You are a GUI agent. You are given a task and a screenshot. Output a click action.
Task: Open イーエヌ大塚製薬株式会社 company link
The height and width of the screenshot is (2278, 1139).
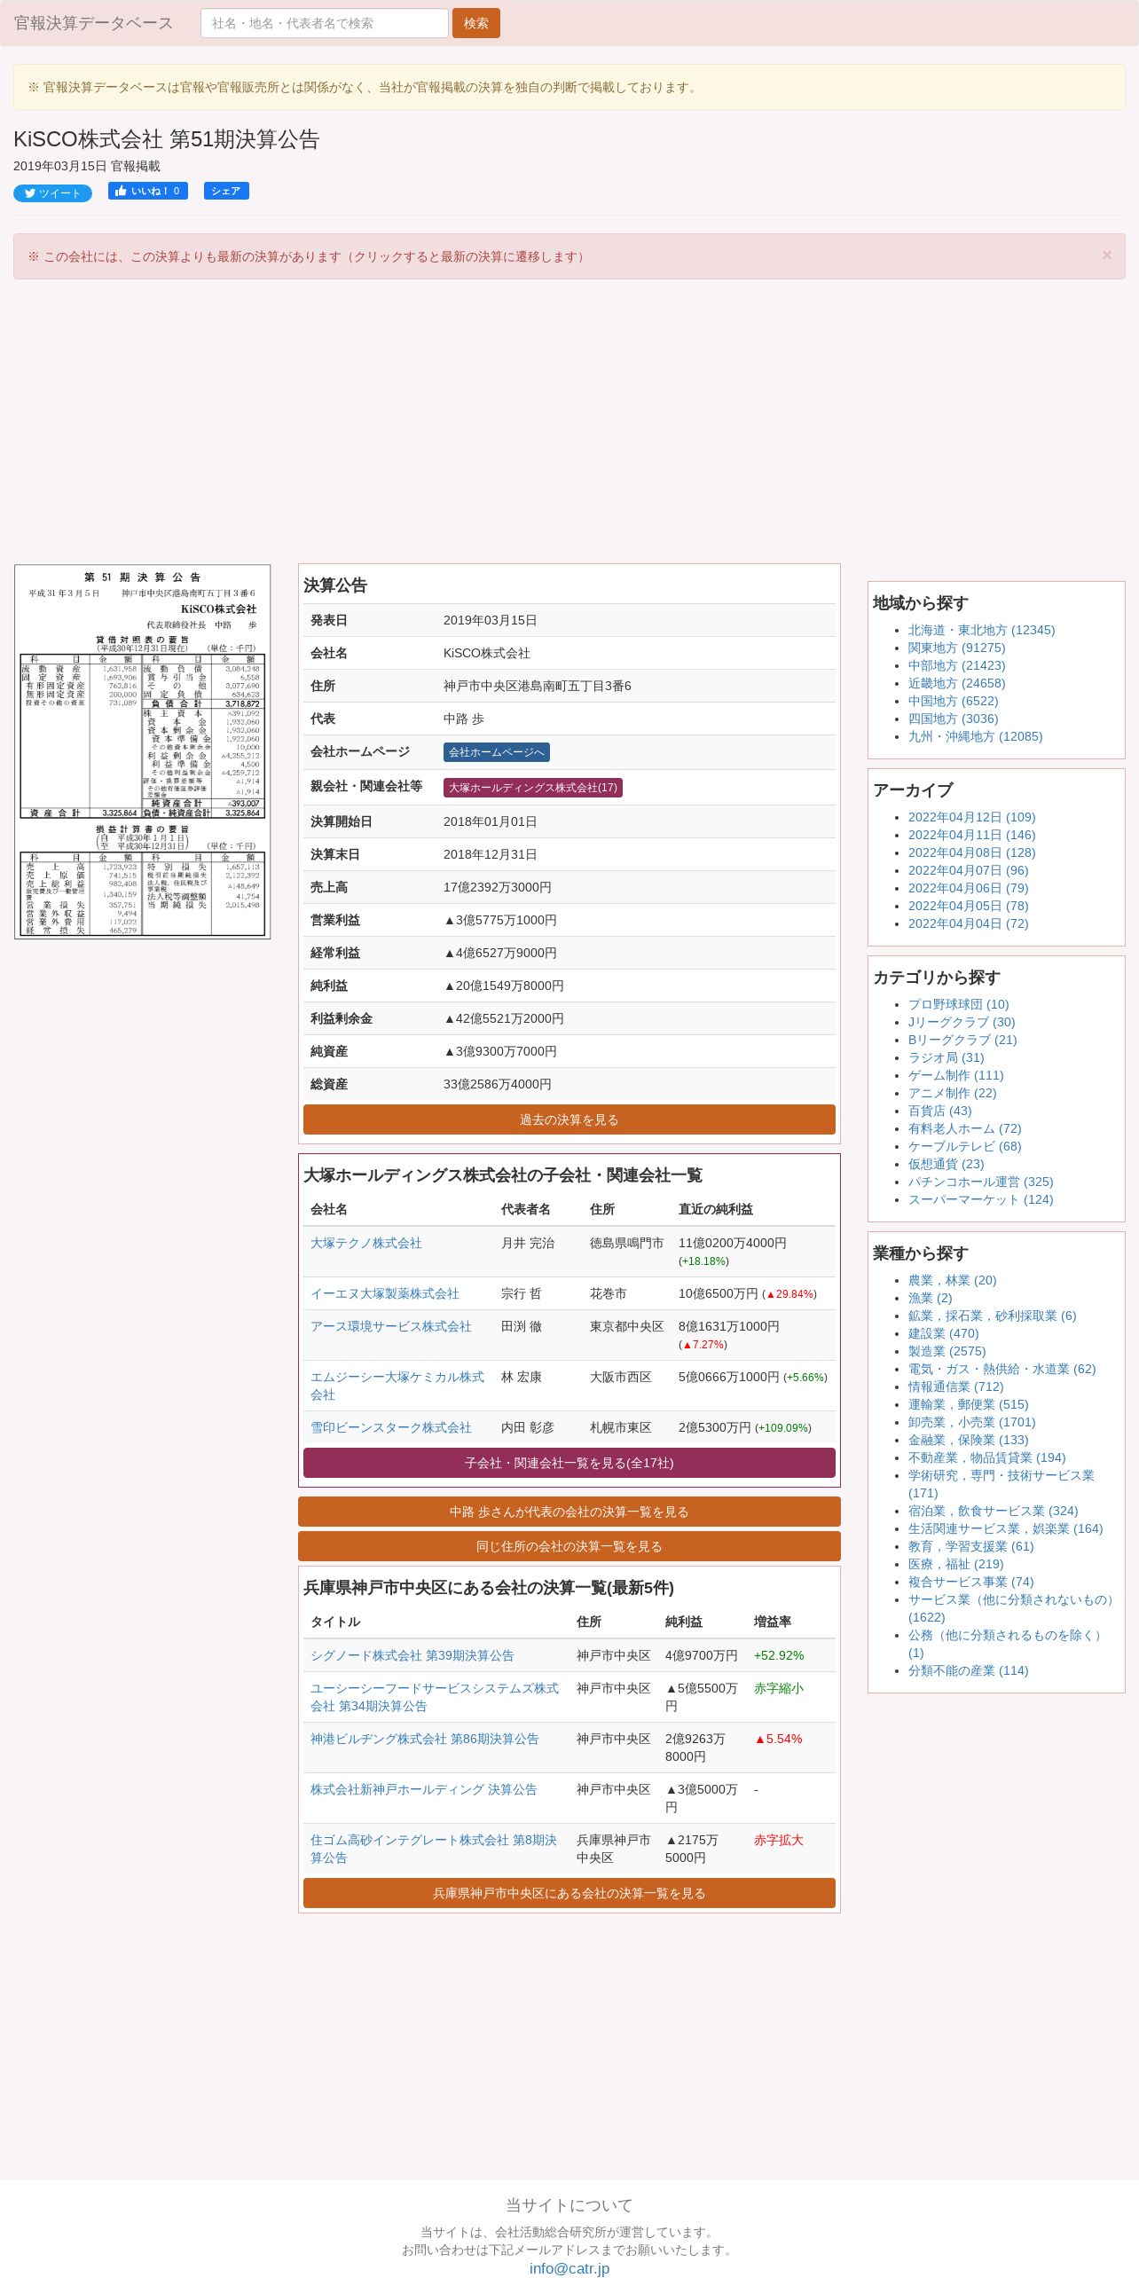click(385, 1293)
